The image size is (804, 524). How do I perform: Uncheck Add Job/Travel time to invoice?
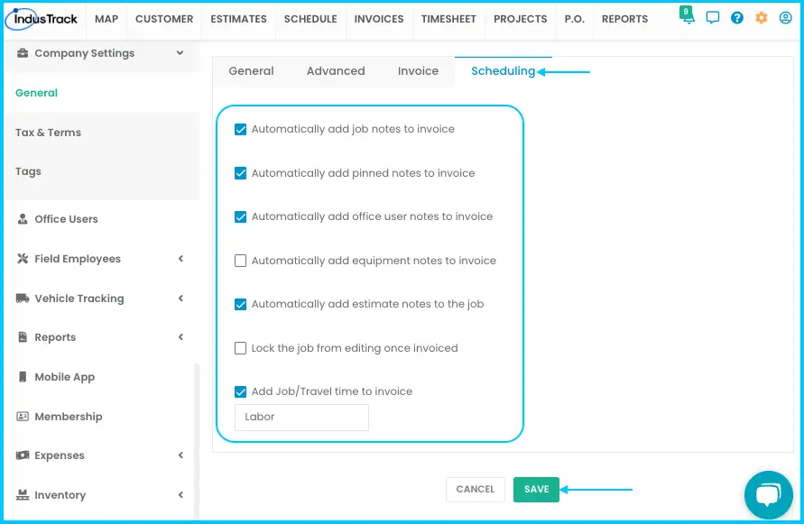pyautogui.click(x=241, y=391)
